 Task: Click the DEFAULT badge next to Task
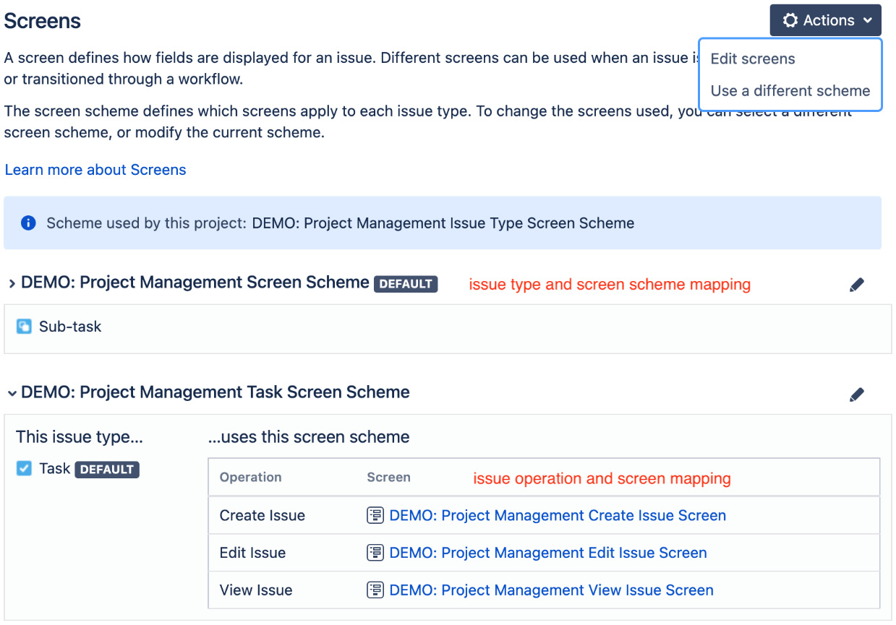point(106,468)
